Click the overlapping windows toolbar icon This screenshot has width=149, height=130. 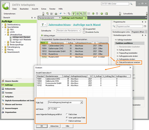(x=69, y=13)
